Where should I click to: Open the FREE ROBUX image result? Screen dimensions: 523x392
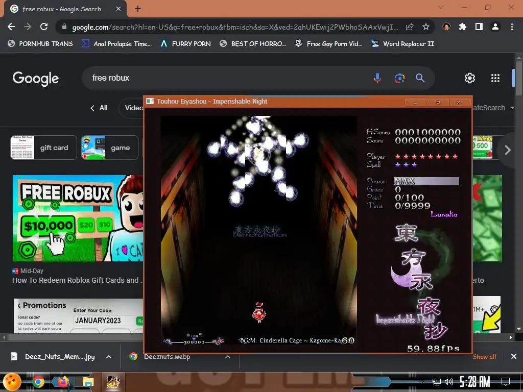tap(78, 218)
